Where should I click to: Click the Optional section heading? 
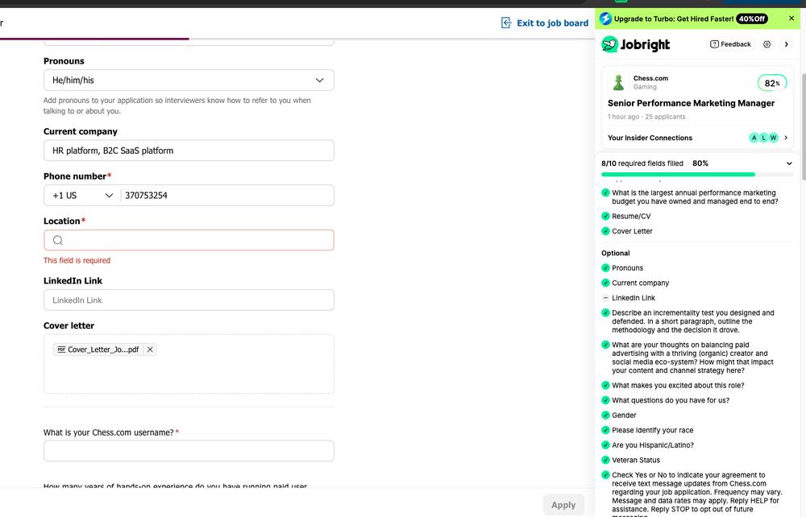[x=615, y=253]
